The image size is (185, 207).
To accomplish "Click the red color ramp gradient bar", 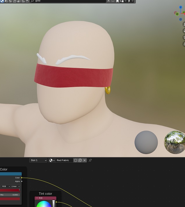I will tap(10, 190).
